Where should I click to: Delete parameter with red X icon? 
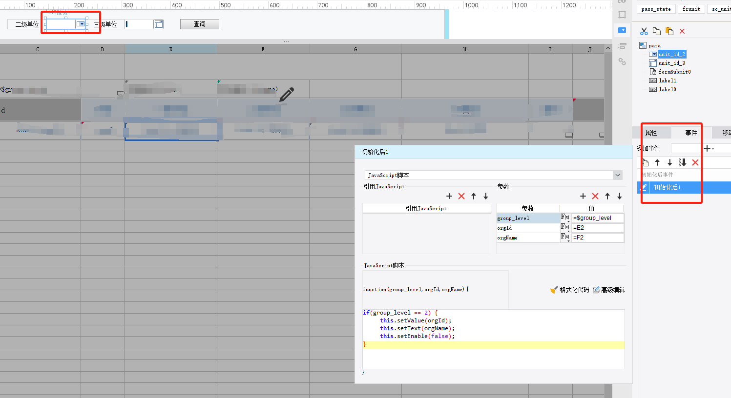coord(595,196)
